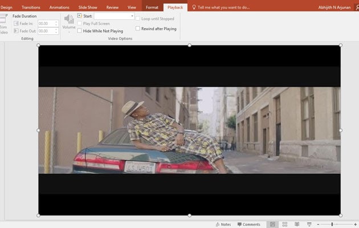Click the Tell me what you want to do box
The image size is (359, 228).
[x=223, y=7]
